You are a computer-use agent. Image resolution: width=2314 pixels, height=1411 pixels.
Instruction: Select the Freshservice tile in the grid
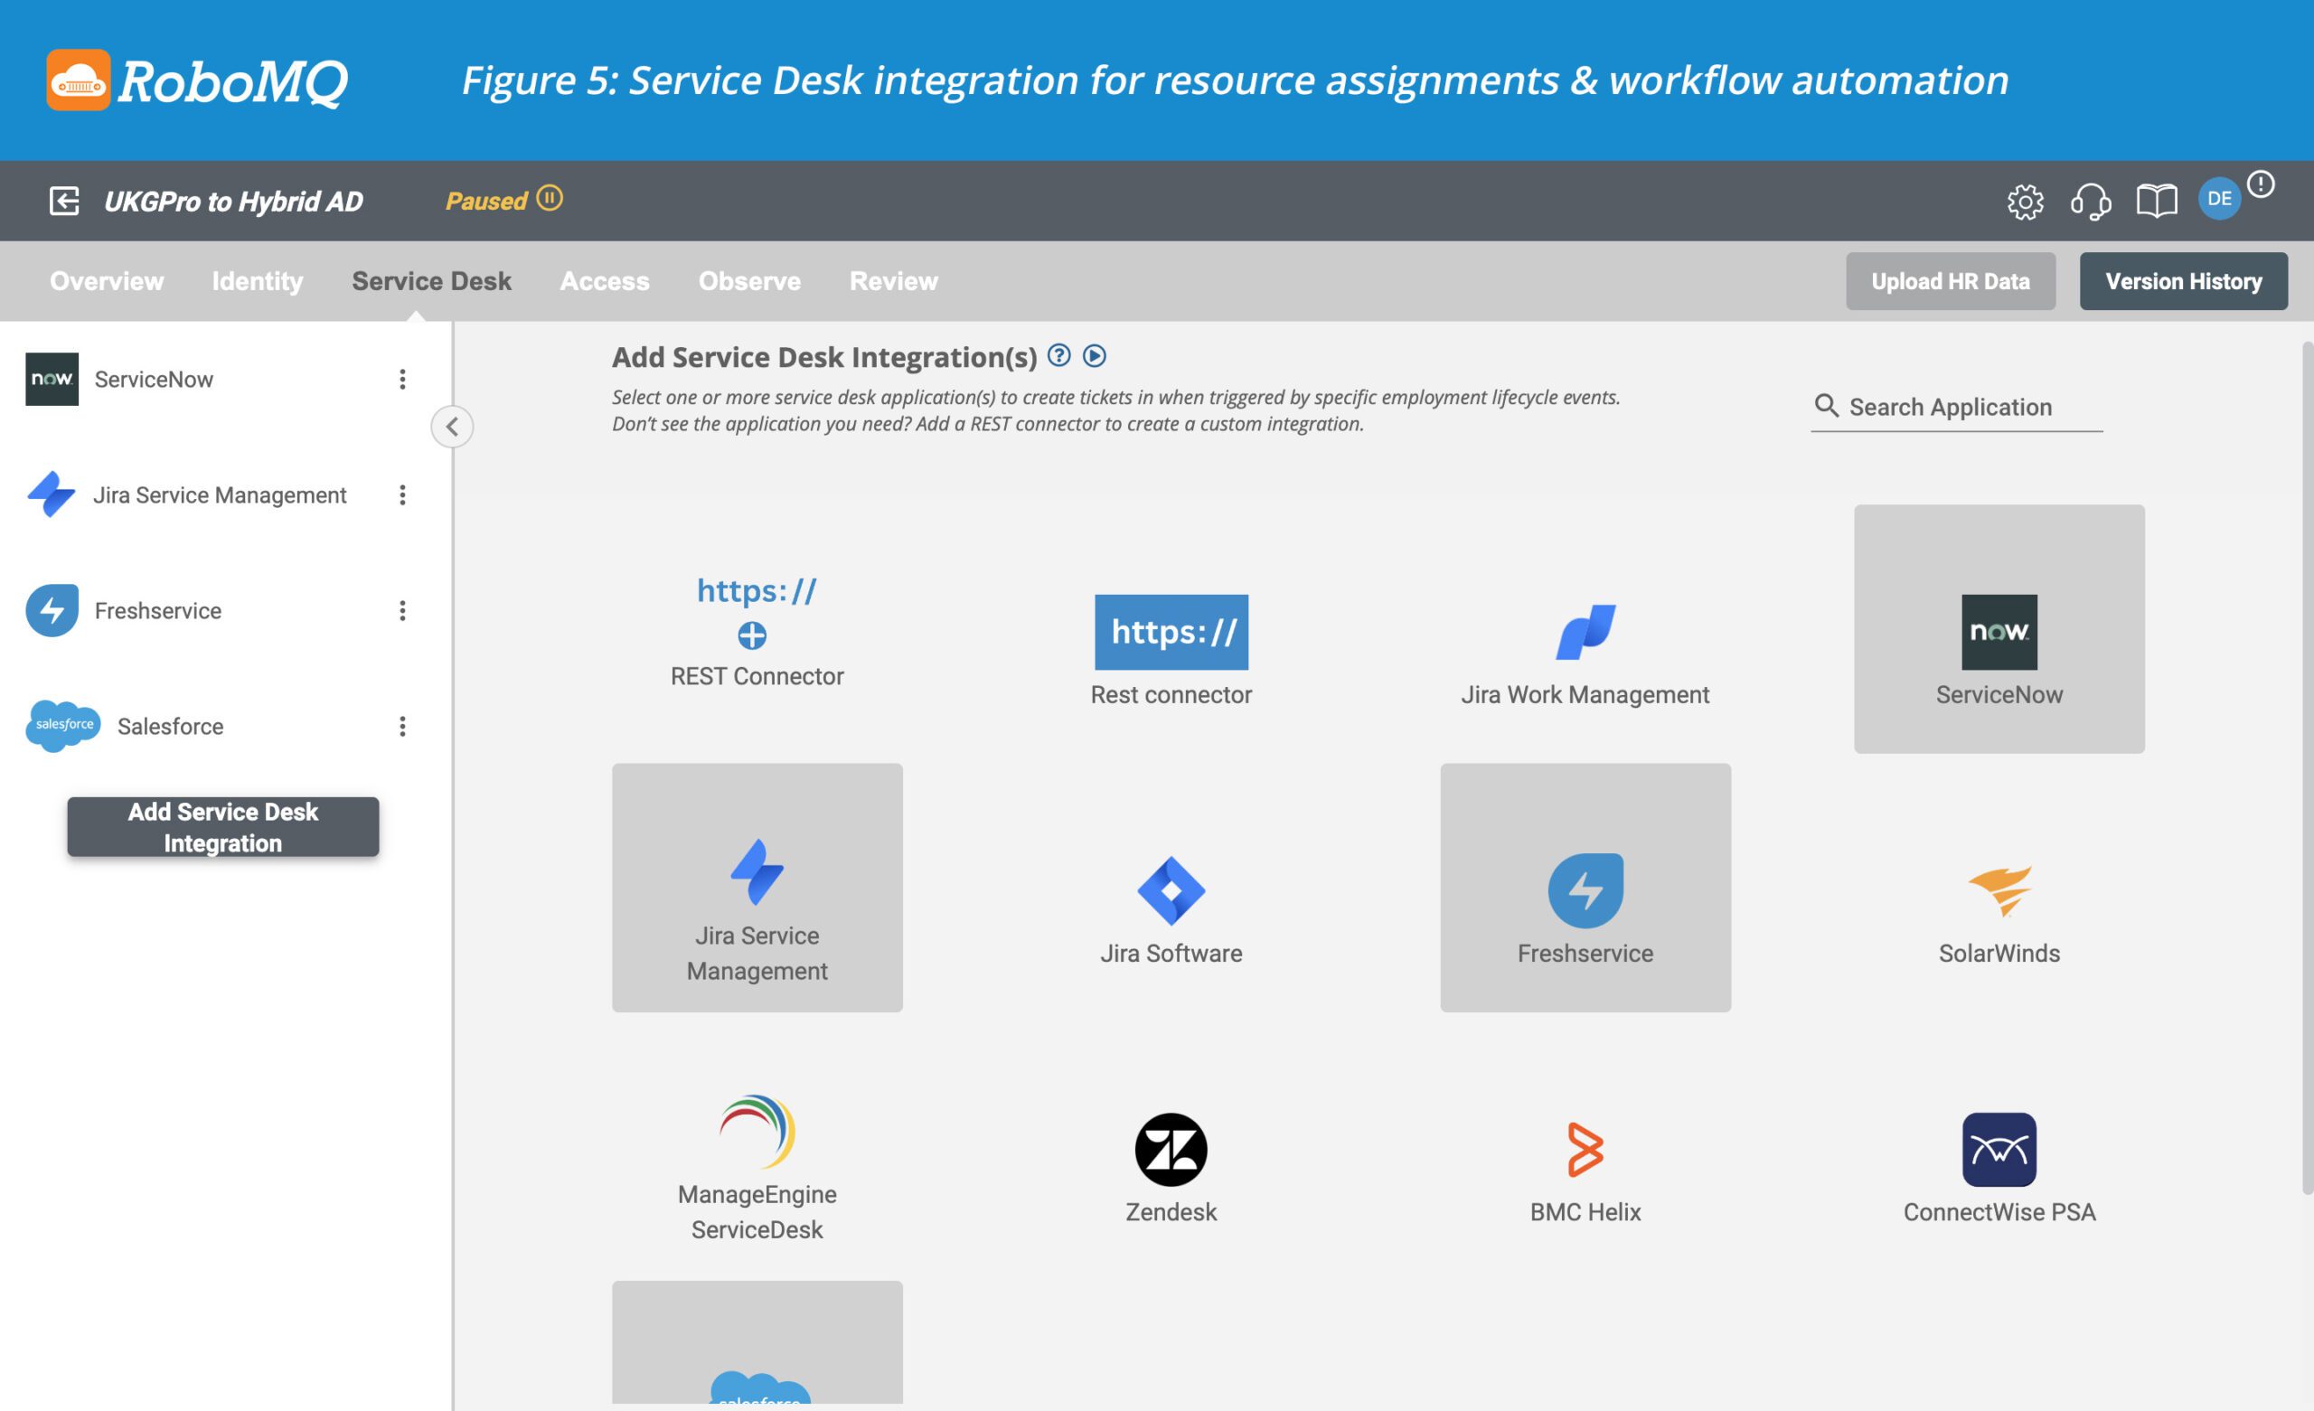[1585, 888]
